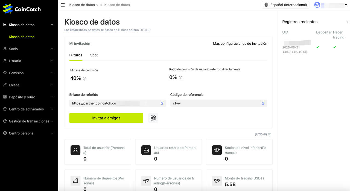Click the info tooltip icon beside 0%
This screenshot has height=191, width=350.
(x=180, y=77)
